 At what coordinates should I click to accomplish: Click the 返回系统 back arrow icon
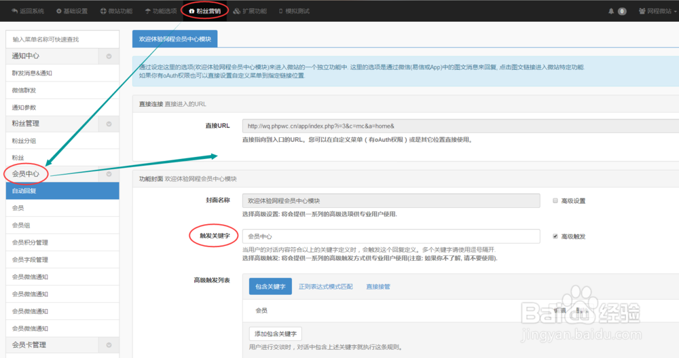point(15,11)
